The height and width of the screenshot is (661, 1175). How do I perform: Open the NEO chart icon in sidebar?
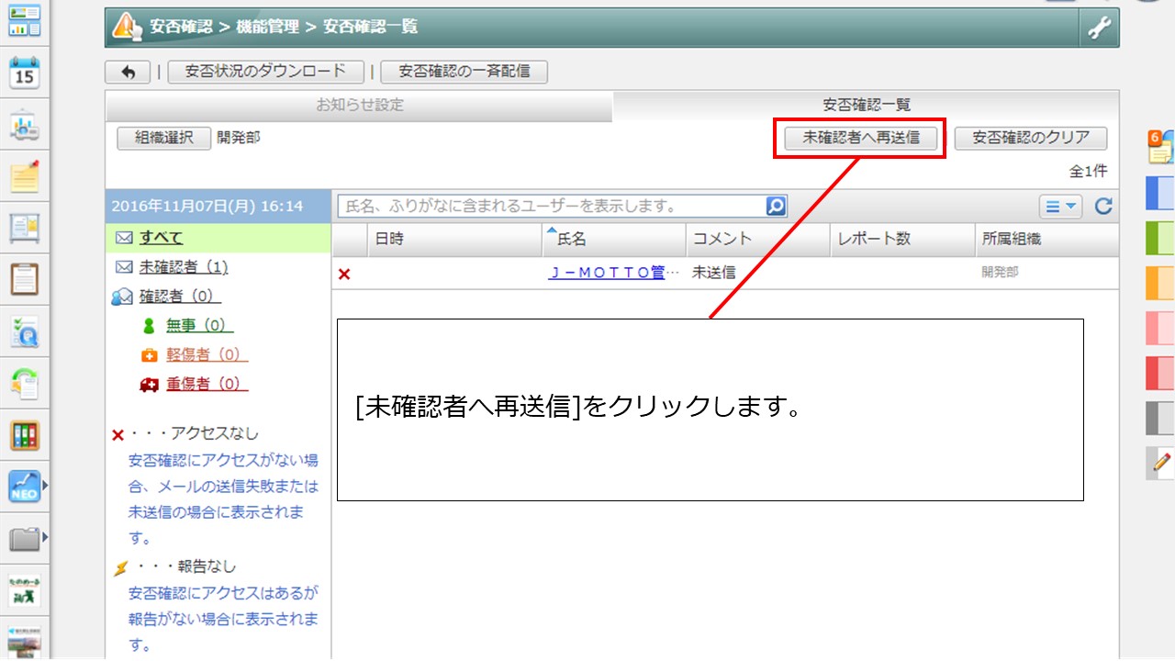[x=25, y=486]
